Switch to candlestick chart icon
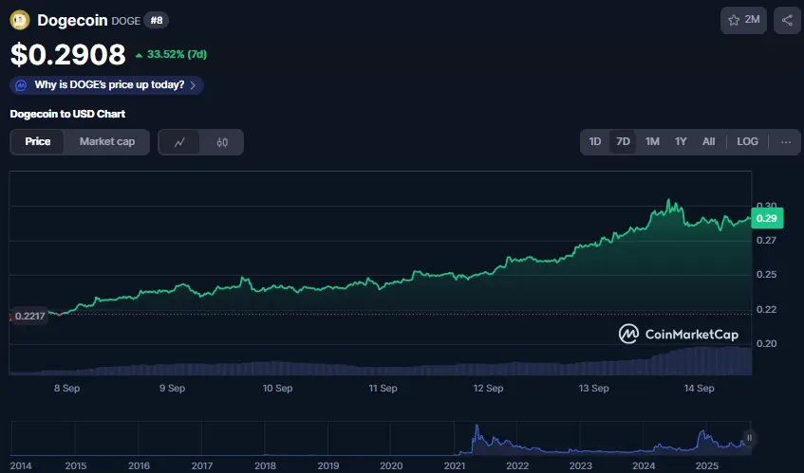 (222, 142)
